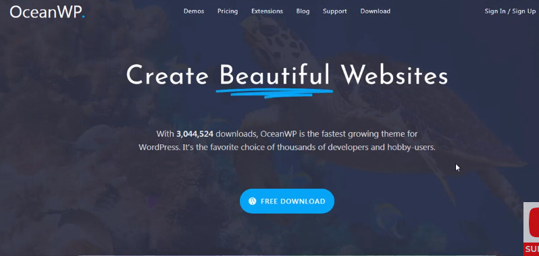Open the Support menu item
Image resolution: width=539 pixels, height=256 pixels.
click(x=335, y=11)
